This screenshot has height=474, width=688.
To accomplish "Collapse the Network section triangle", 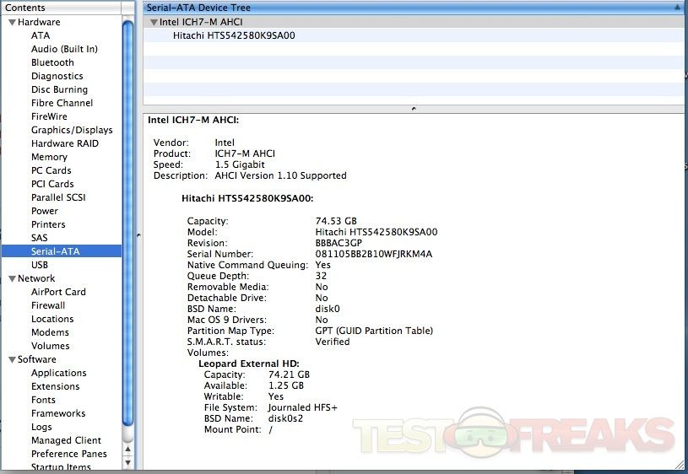I will tap(13, 278).
